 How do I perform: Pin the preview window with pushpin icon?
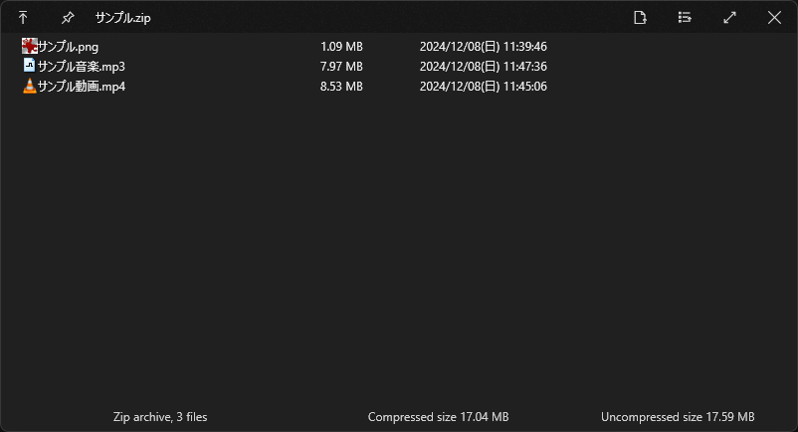pos(68,18)
